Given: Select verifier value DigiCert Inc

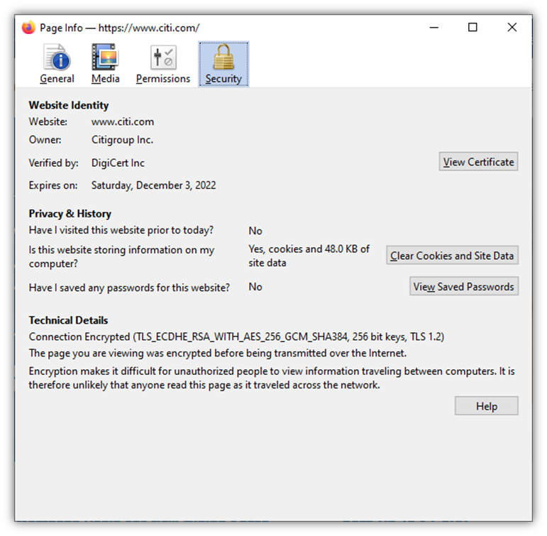Looking at the screenshot, I should coord(118,163).
